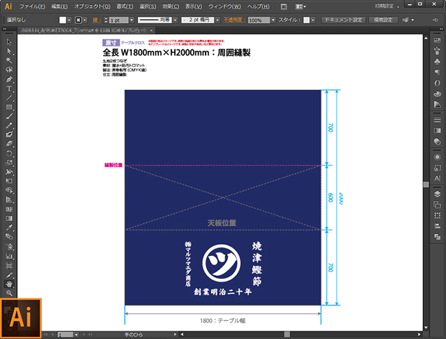Select the Direct Selection tool

9,51
